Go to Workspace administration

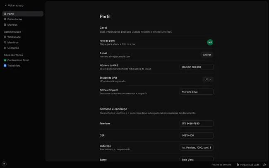tap(23, 37)
